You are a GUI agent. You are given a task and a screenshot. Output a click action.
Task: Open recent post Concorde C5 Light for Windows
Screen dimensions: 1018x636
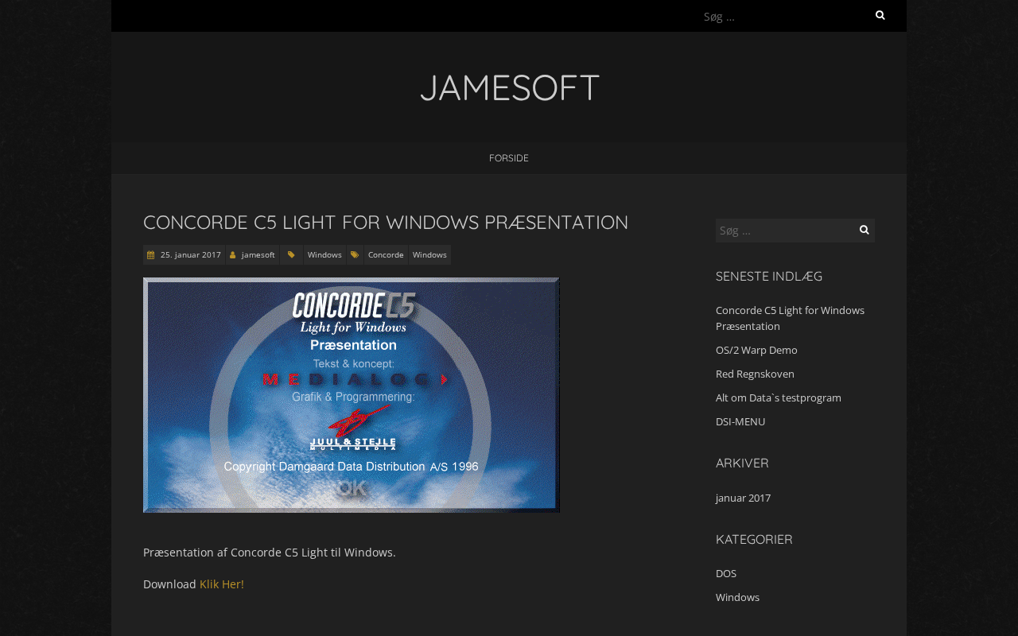click(790, 318)
